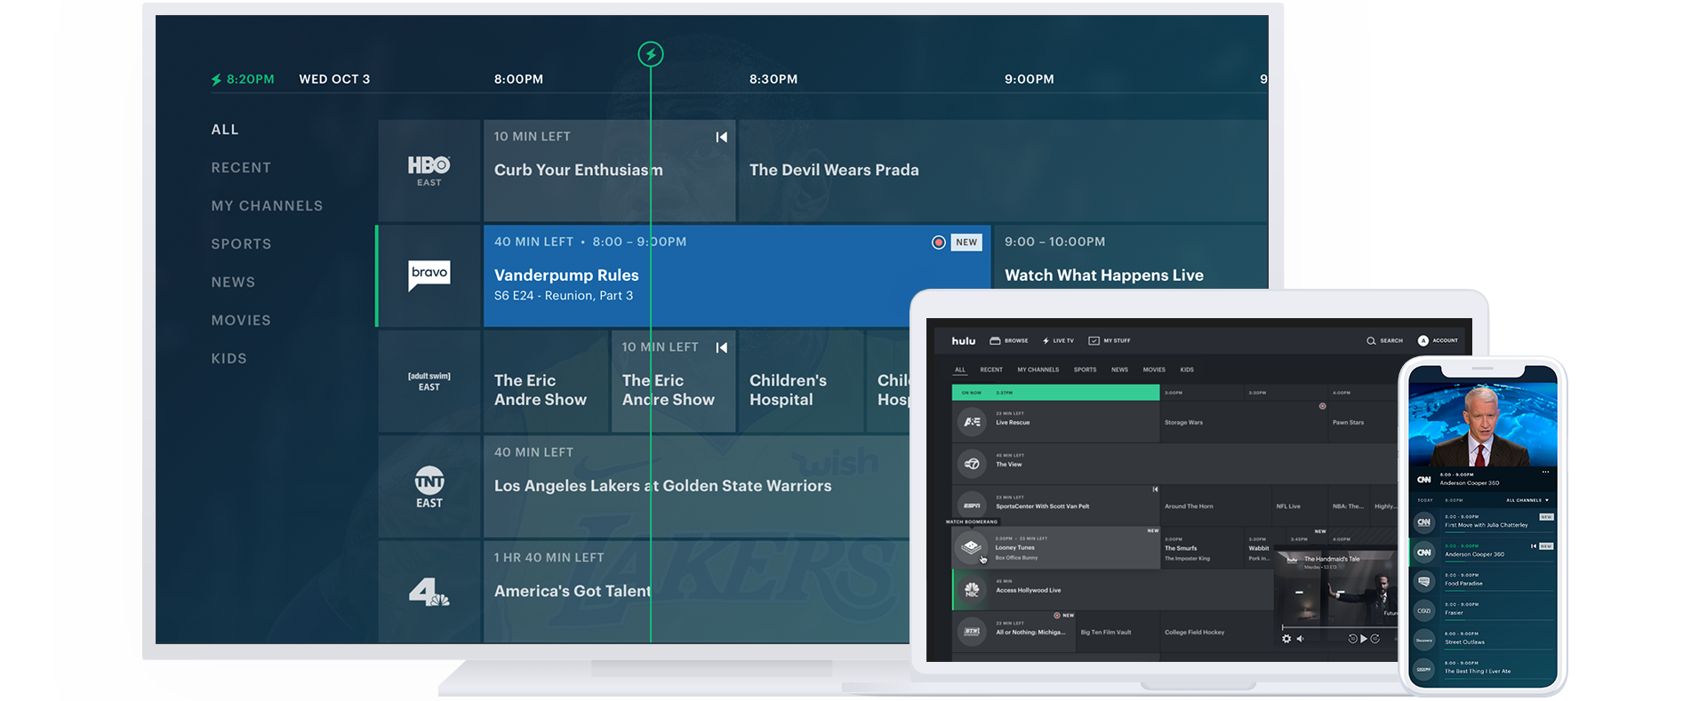The width and height of the screenshot is (1707, 701).
Task: Click the restart icon on Curb Your Enthusiasm
Action: click(x=721, y=137)
